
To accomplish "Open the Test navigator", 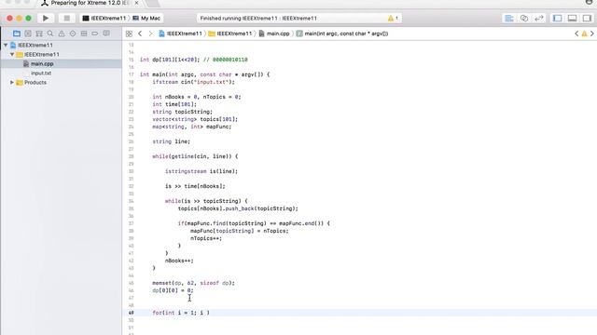I will [x=73, y=33].
